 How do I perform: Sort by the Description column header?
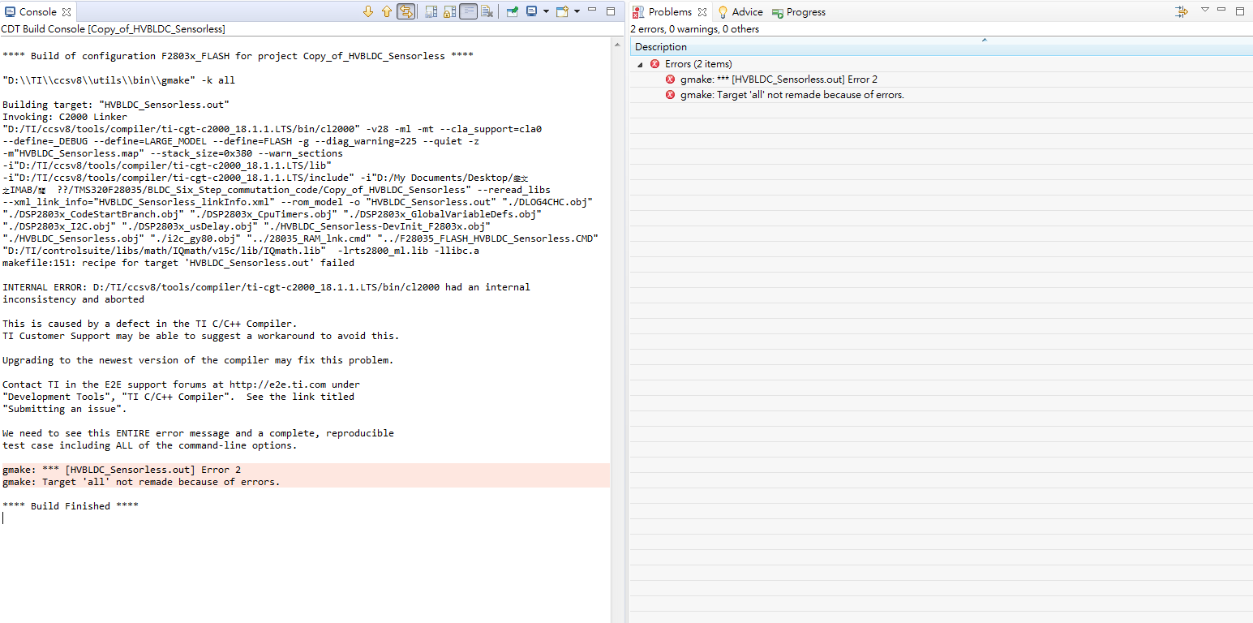(942, 47)
